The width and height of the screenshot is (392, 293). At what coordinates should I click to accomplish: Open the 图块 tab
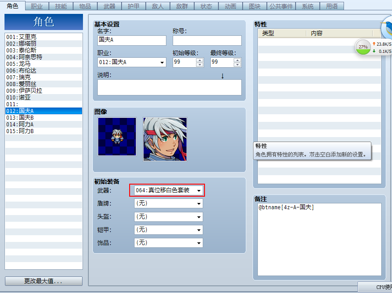point(255,6)
